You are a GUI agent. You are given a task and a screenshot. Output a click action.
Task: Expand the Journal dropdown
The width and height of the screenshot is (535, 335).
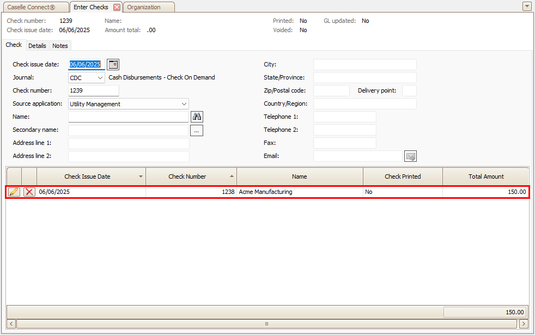pos(100,78)
